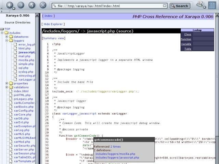219x164 pixels.
Task: Click the Reload page button
Action: click(32, 5)
